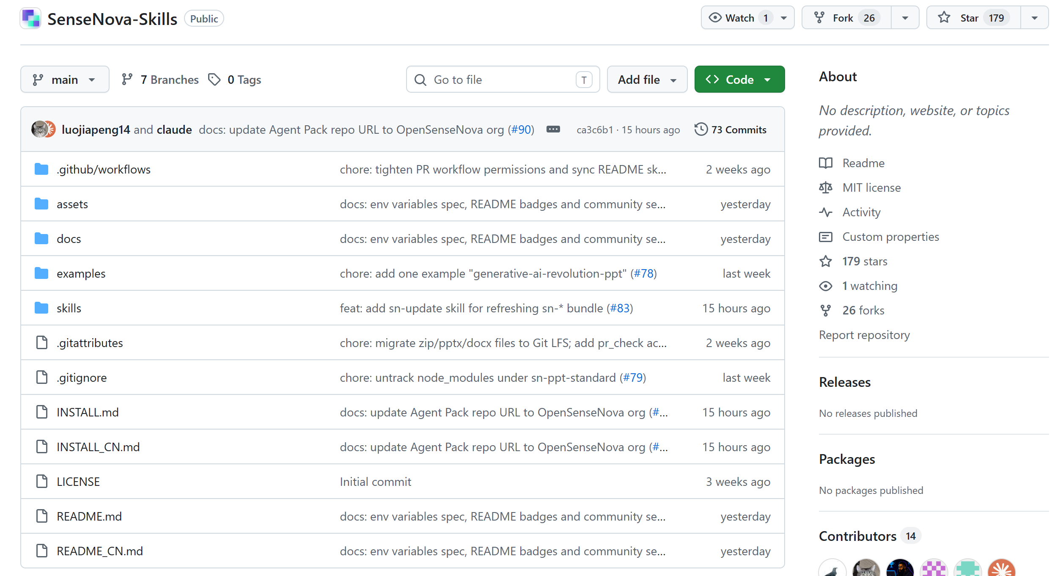The height and width of the screenshot is (576, 1052).
Task: Click the branch icon beside 7 Branches
Action: (x=127, y=80)
